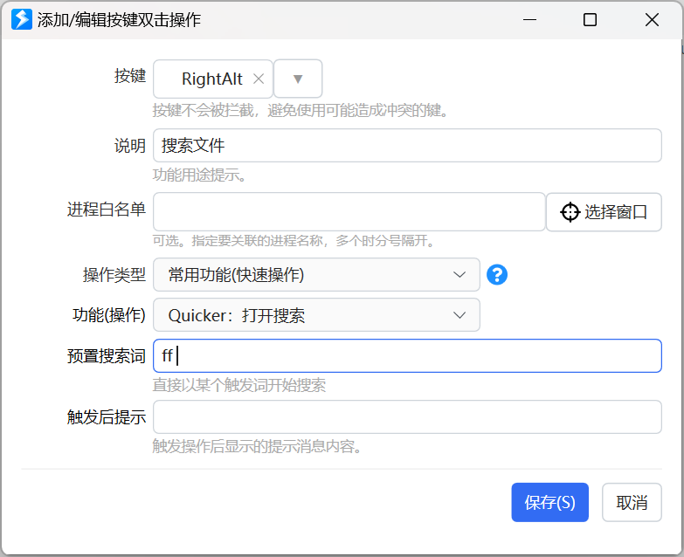This screenshot has height=557, width=684.
Task: Open the 功能(操作) Quicker：打开搜索 dropdown
Action: [x=316, y=315]
